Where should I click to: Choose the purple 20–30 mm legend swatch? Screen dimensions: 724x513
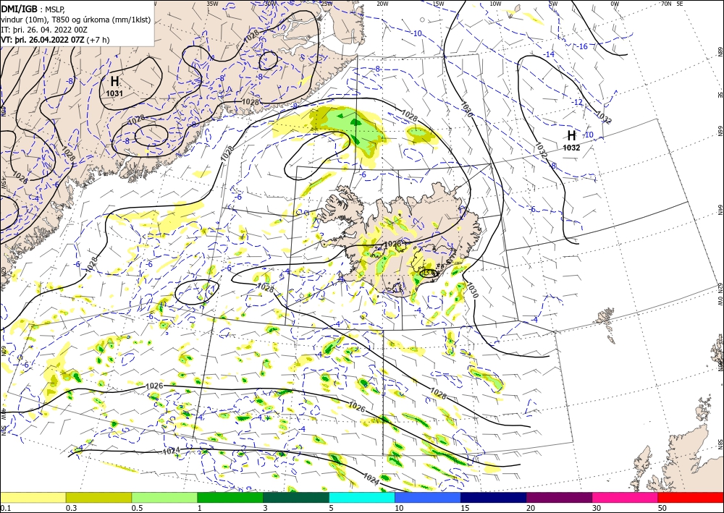559,497
